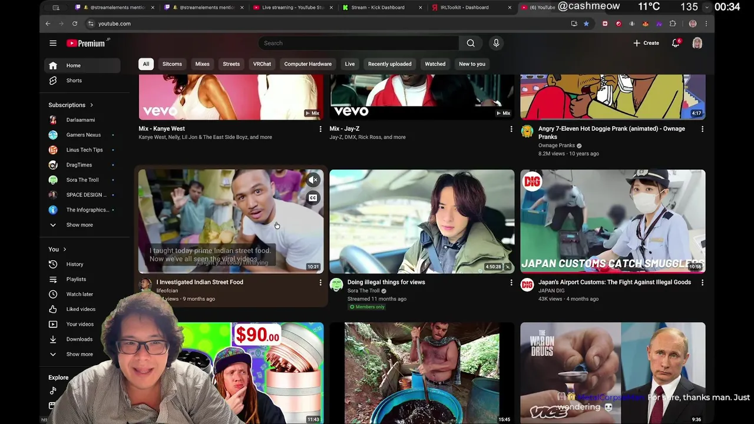Switch to Live streaming - YouTube Studio tab
The width and height of the screenshot is (754, 424).
pyautogui.click(x=293, y=8)
